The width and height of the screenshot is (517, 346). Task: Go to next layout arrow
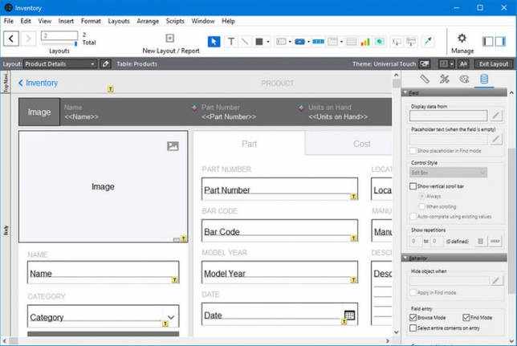(x=28, y=39)
